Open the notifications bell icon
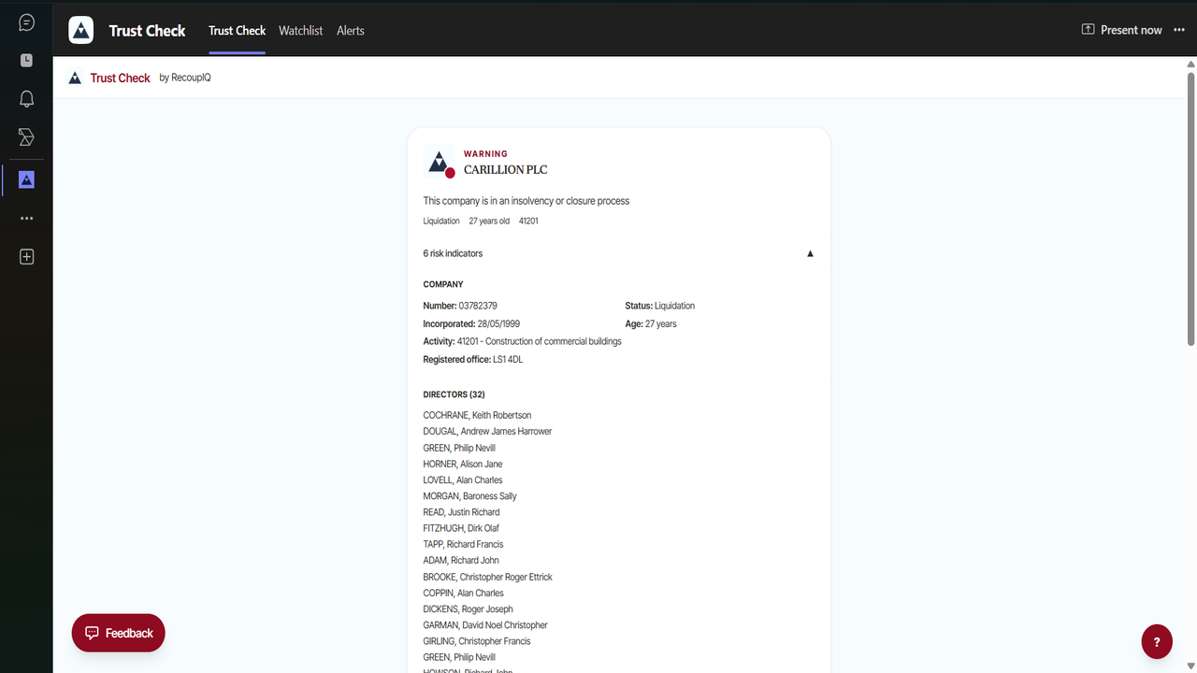This screenshot has width=1197, height=673. coord(26,99)
